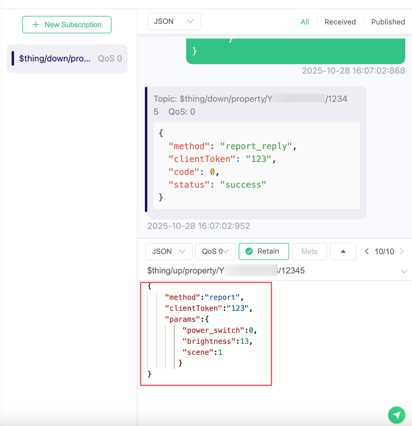Screen dimensions: 412x426
Task: Open the Meta settings button
Action: tap(309, 252)
